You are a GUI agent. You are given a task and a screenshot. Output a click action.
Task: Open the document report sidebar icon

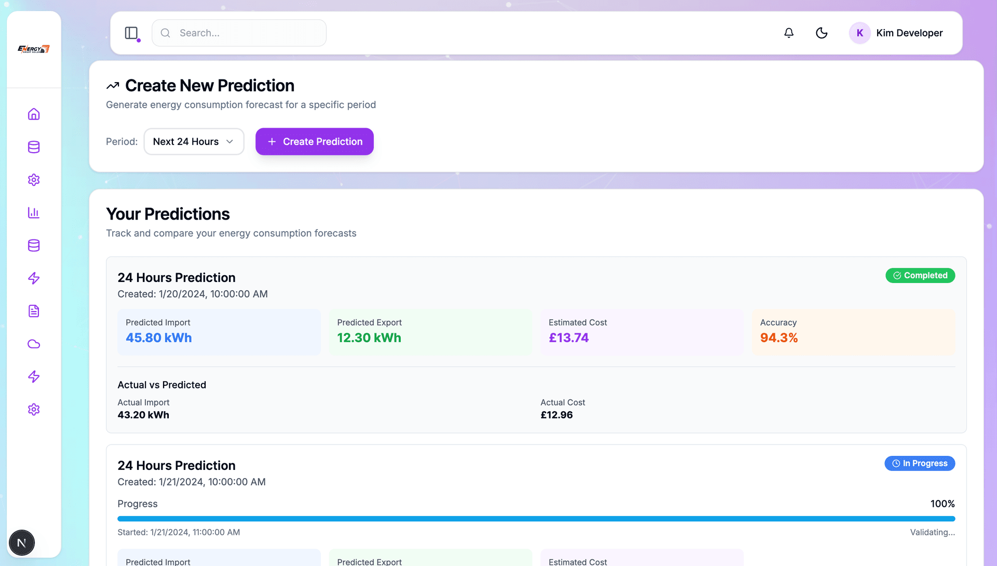[34, 311]
